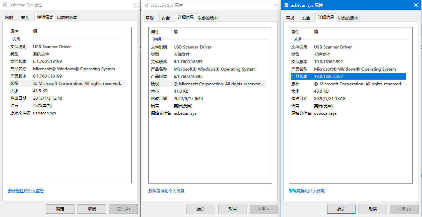422x217 pixels.
Task: Click the 属性 column header in the active window
Action: [295, 32]
